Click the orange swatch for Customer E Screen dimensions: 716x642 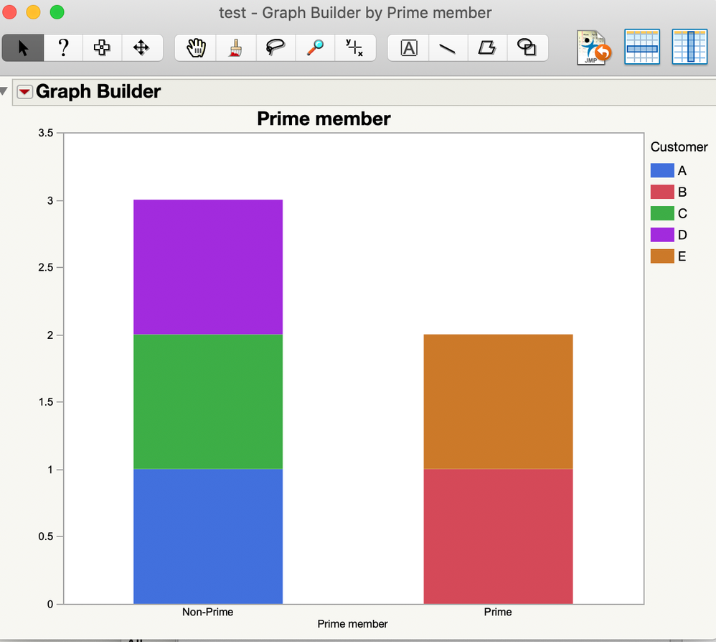coord(662,256)
